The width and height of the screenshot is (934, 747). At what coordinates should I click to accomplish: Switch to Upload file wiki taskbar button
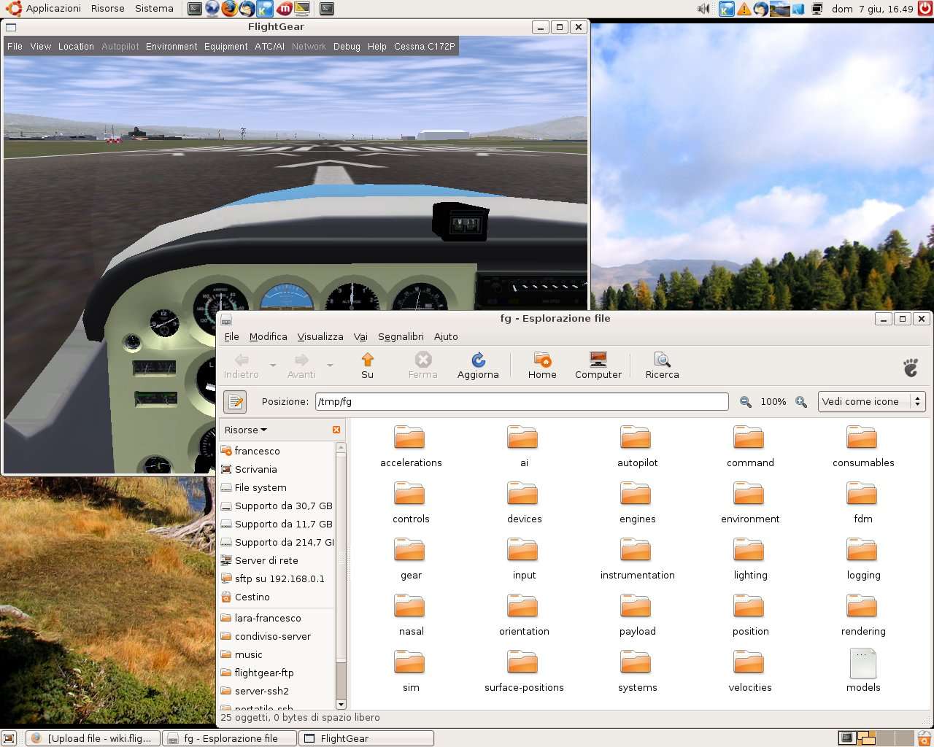(x=93, y=738)
